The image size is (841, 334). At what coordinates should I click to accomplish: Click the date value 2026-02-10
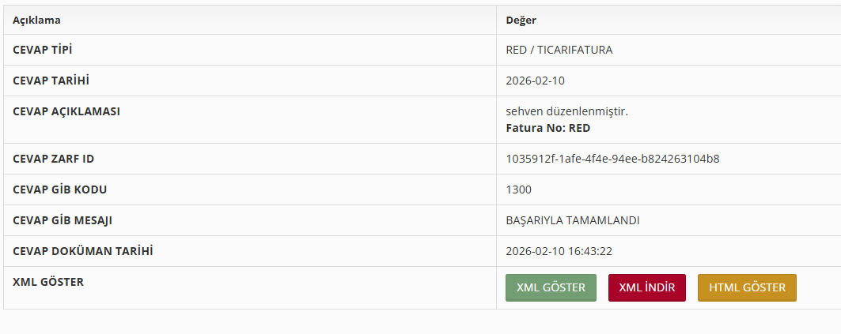pos(535,81)
